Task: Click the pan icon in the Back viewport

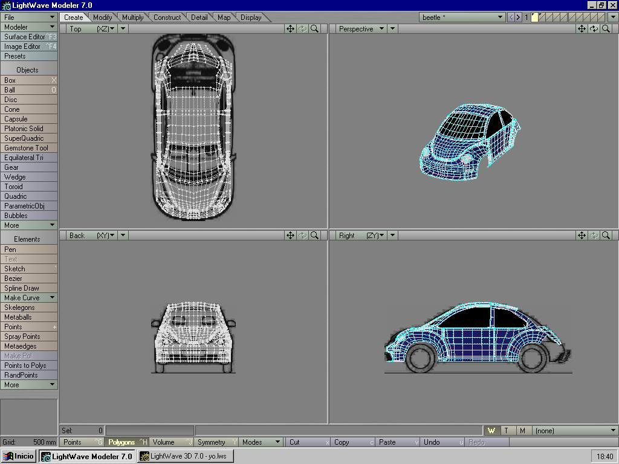Action: coord(290,236)
